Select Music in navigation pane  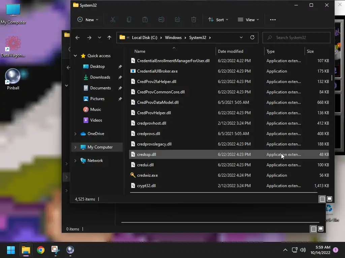(x=95, y=110)
